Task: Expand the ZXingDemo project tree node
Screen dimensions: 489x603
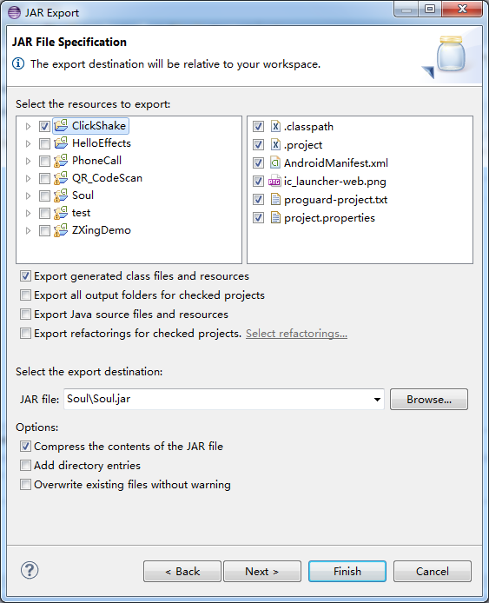Action: click(28, 230)
